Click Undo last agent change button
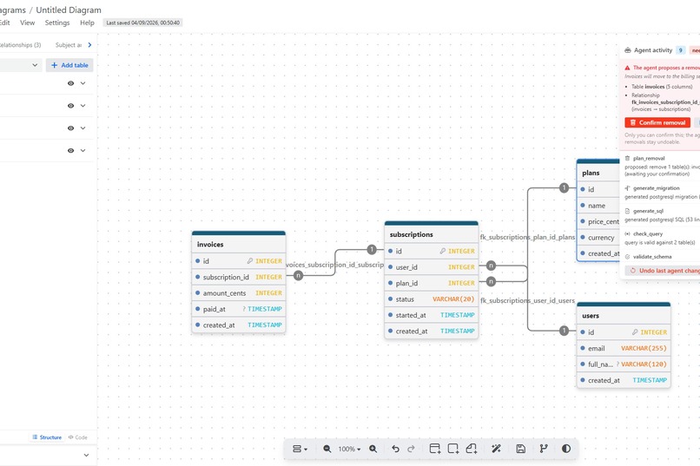This screenshot has height=466, width=700. pyautogui.click(x=663, y=271)
